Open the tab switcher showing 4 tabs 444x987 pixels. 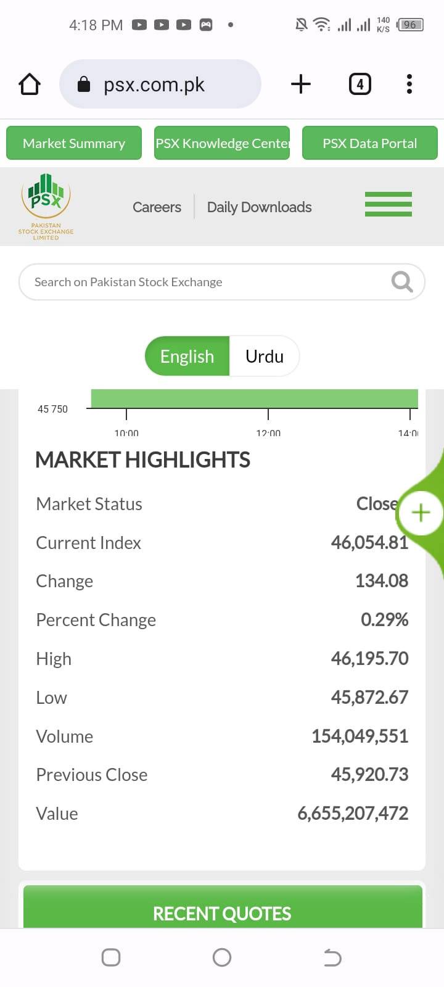(x=360, y=84)
